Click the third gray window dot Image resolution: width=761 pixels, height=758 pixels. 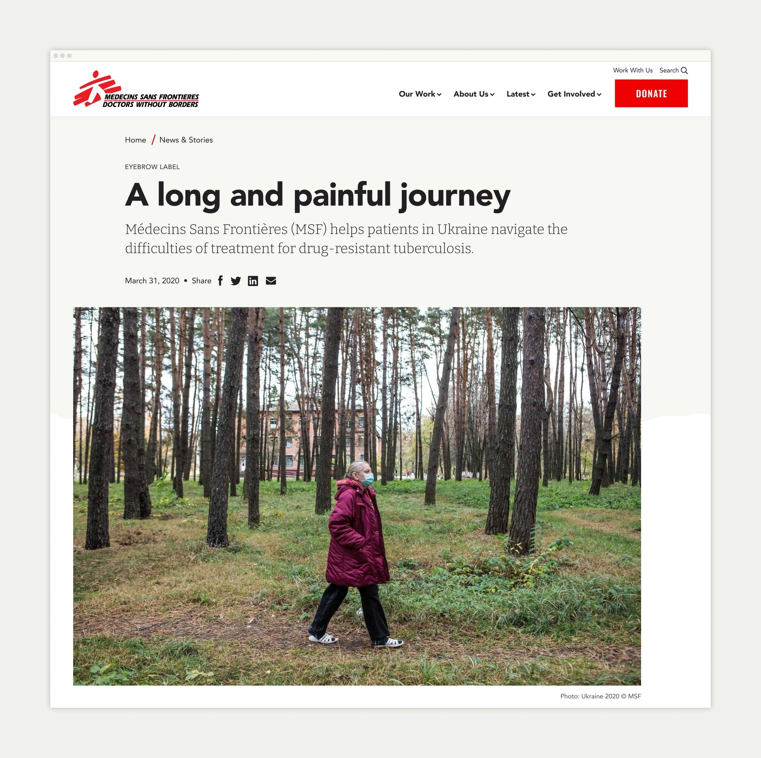click(x=69, y=55)
